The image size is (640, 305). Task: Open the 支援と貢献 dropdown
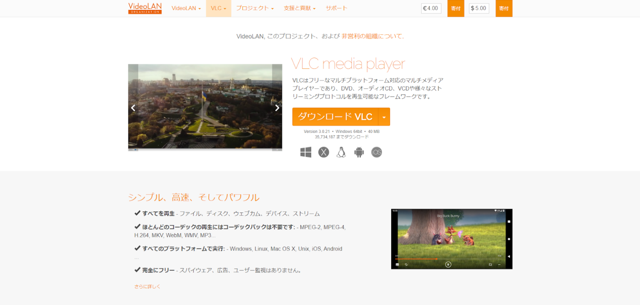(x=299, y=8)
